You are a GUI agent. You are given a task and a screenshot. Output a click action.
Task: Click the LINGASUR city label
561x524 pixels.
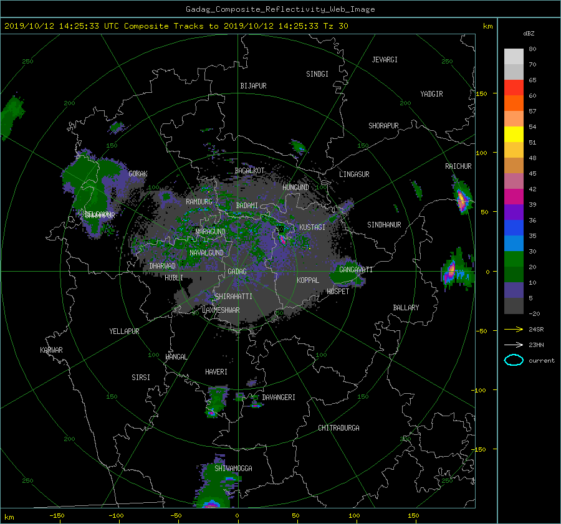click(354, 174)
